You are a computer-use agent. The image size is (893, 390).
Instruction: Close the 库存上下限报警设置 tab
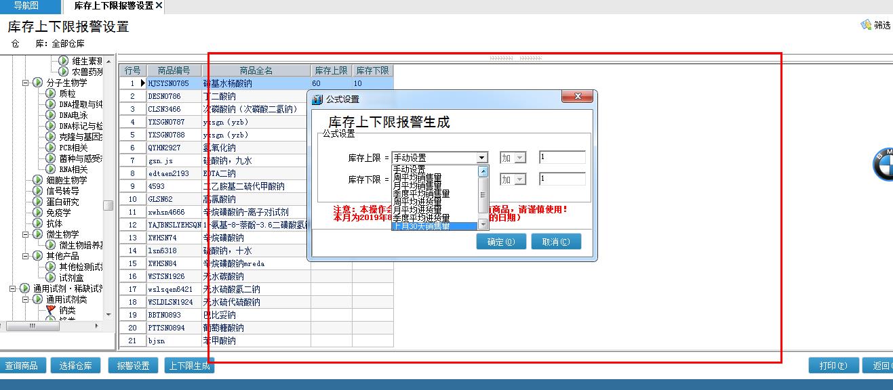tap(159, 5)
